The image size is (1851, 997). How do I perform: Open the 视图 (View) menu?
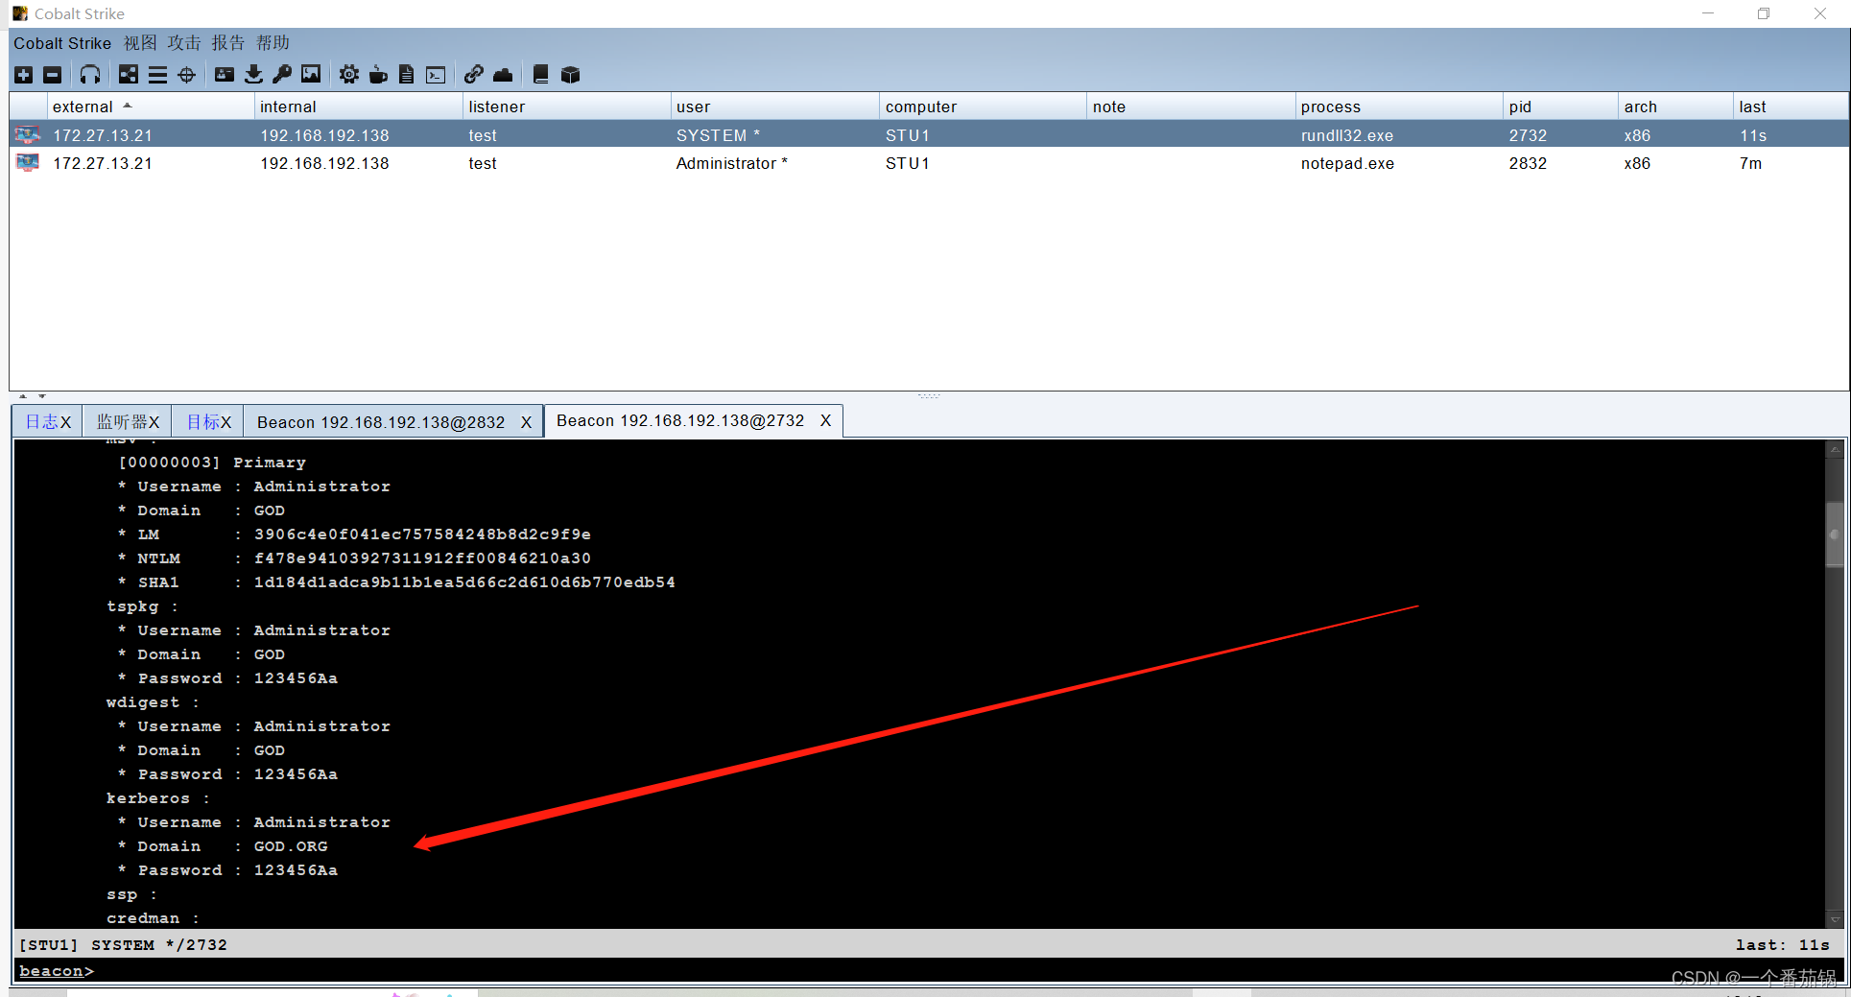(x=140, y=43)
